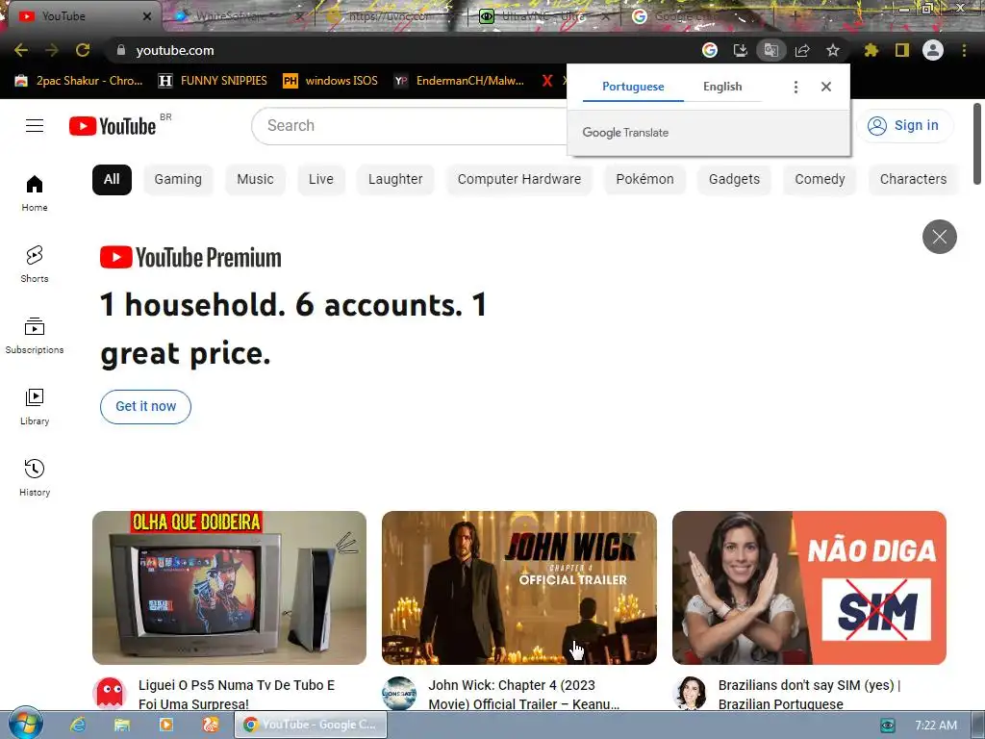Select the Pokémon filter chip
The height and width of the screenshot is (739, 985).
click(645, 180)
